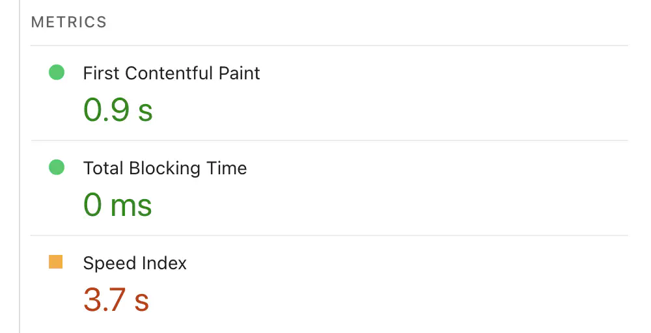The height and width of the screenshot is (333, 651).
Task: Click the 0.9 s metric value
Action: point(118,110)
